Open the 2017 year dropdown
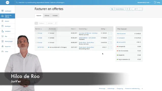This screenshot has width=162, height=91. tap(136, 9)
